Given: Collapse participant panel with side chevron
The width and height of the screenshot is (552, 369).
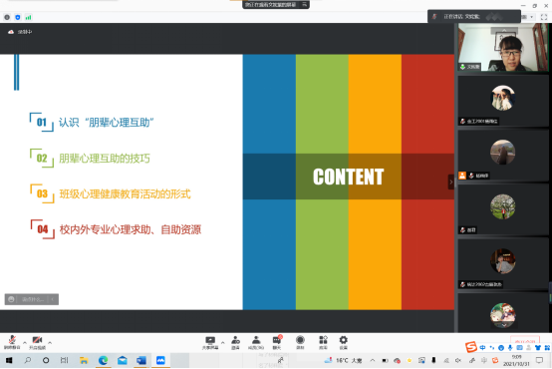Looking at the screenshot, I should 451,182.
